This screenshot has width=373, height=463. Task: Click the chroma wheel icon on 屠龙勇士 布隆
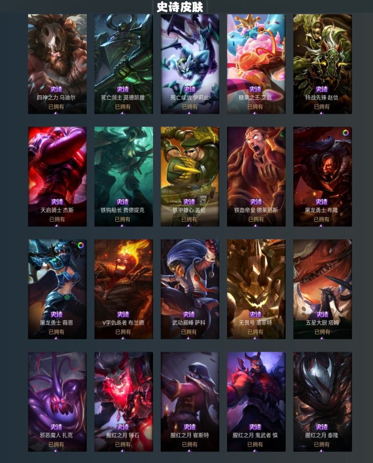coord(345,133)
